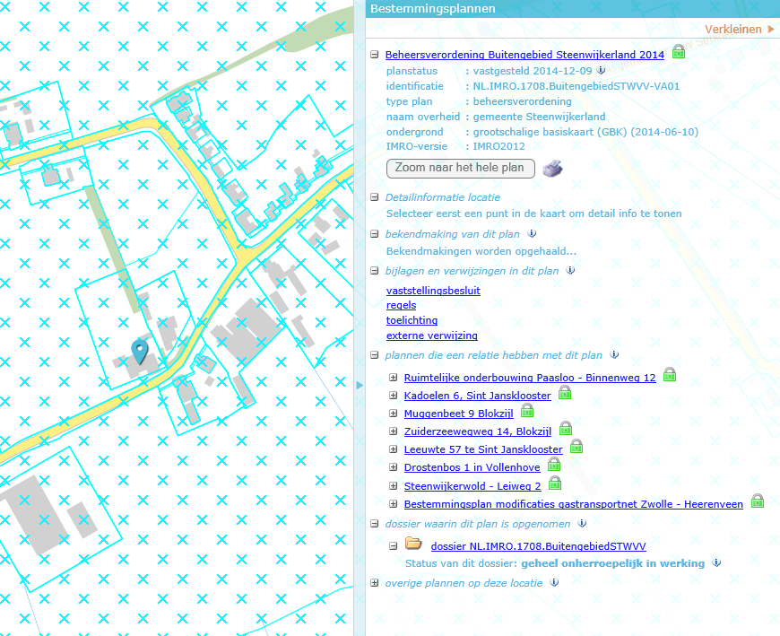This screenshot has width=780, height=636.
Task: Open Bestemmingsplan modificaties gastransportnet Zwolle - Heerenveen
Action: pyautogui.click(x=574, y=503)
